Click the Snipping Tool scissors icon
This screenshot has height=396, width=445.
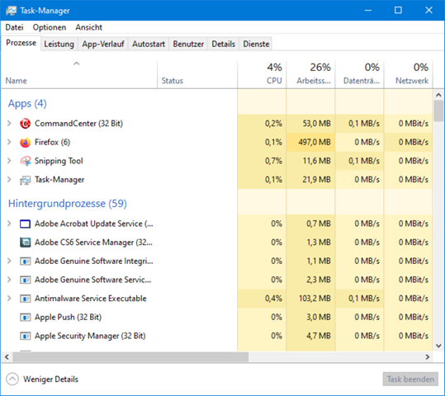click(x=25, y=161)
